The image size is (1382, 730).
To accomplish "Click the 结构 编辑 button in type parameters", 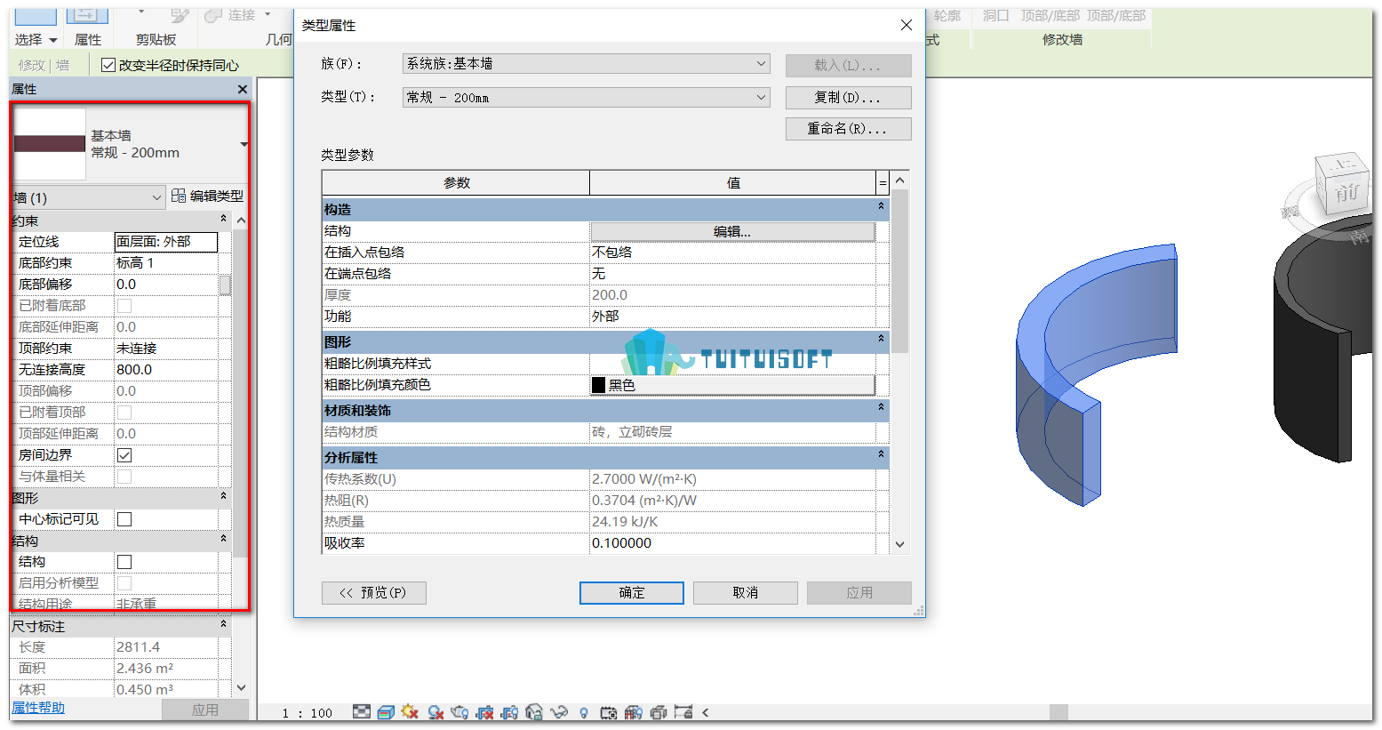I will tap(732, 231).
